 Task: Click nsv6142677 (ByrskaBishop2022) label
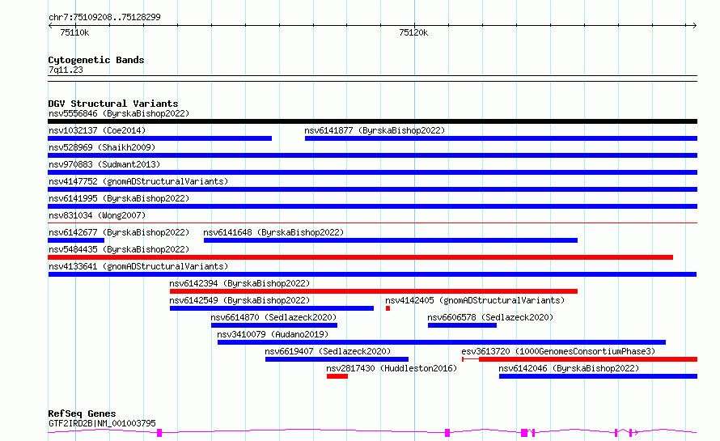119,232
